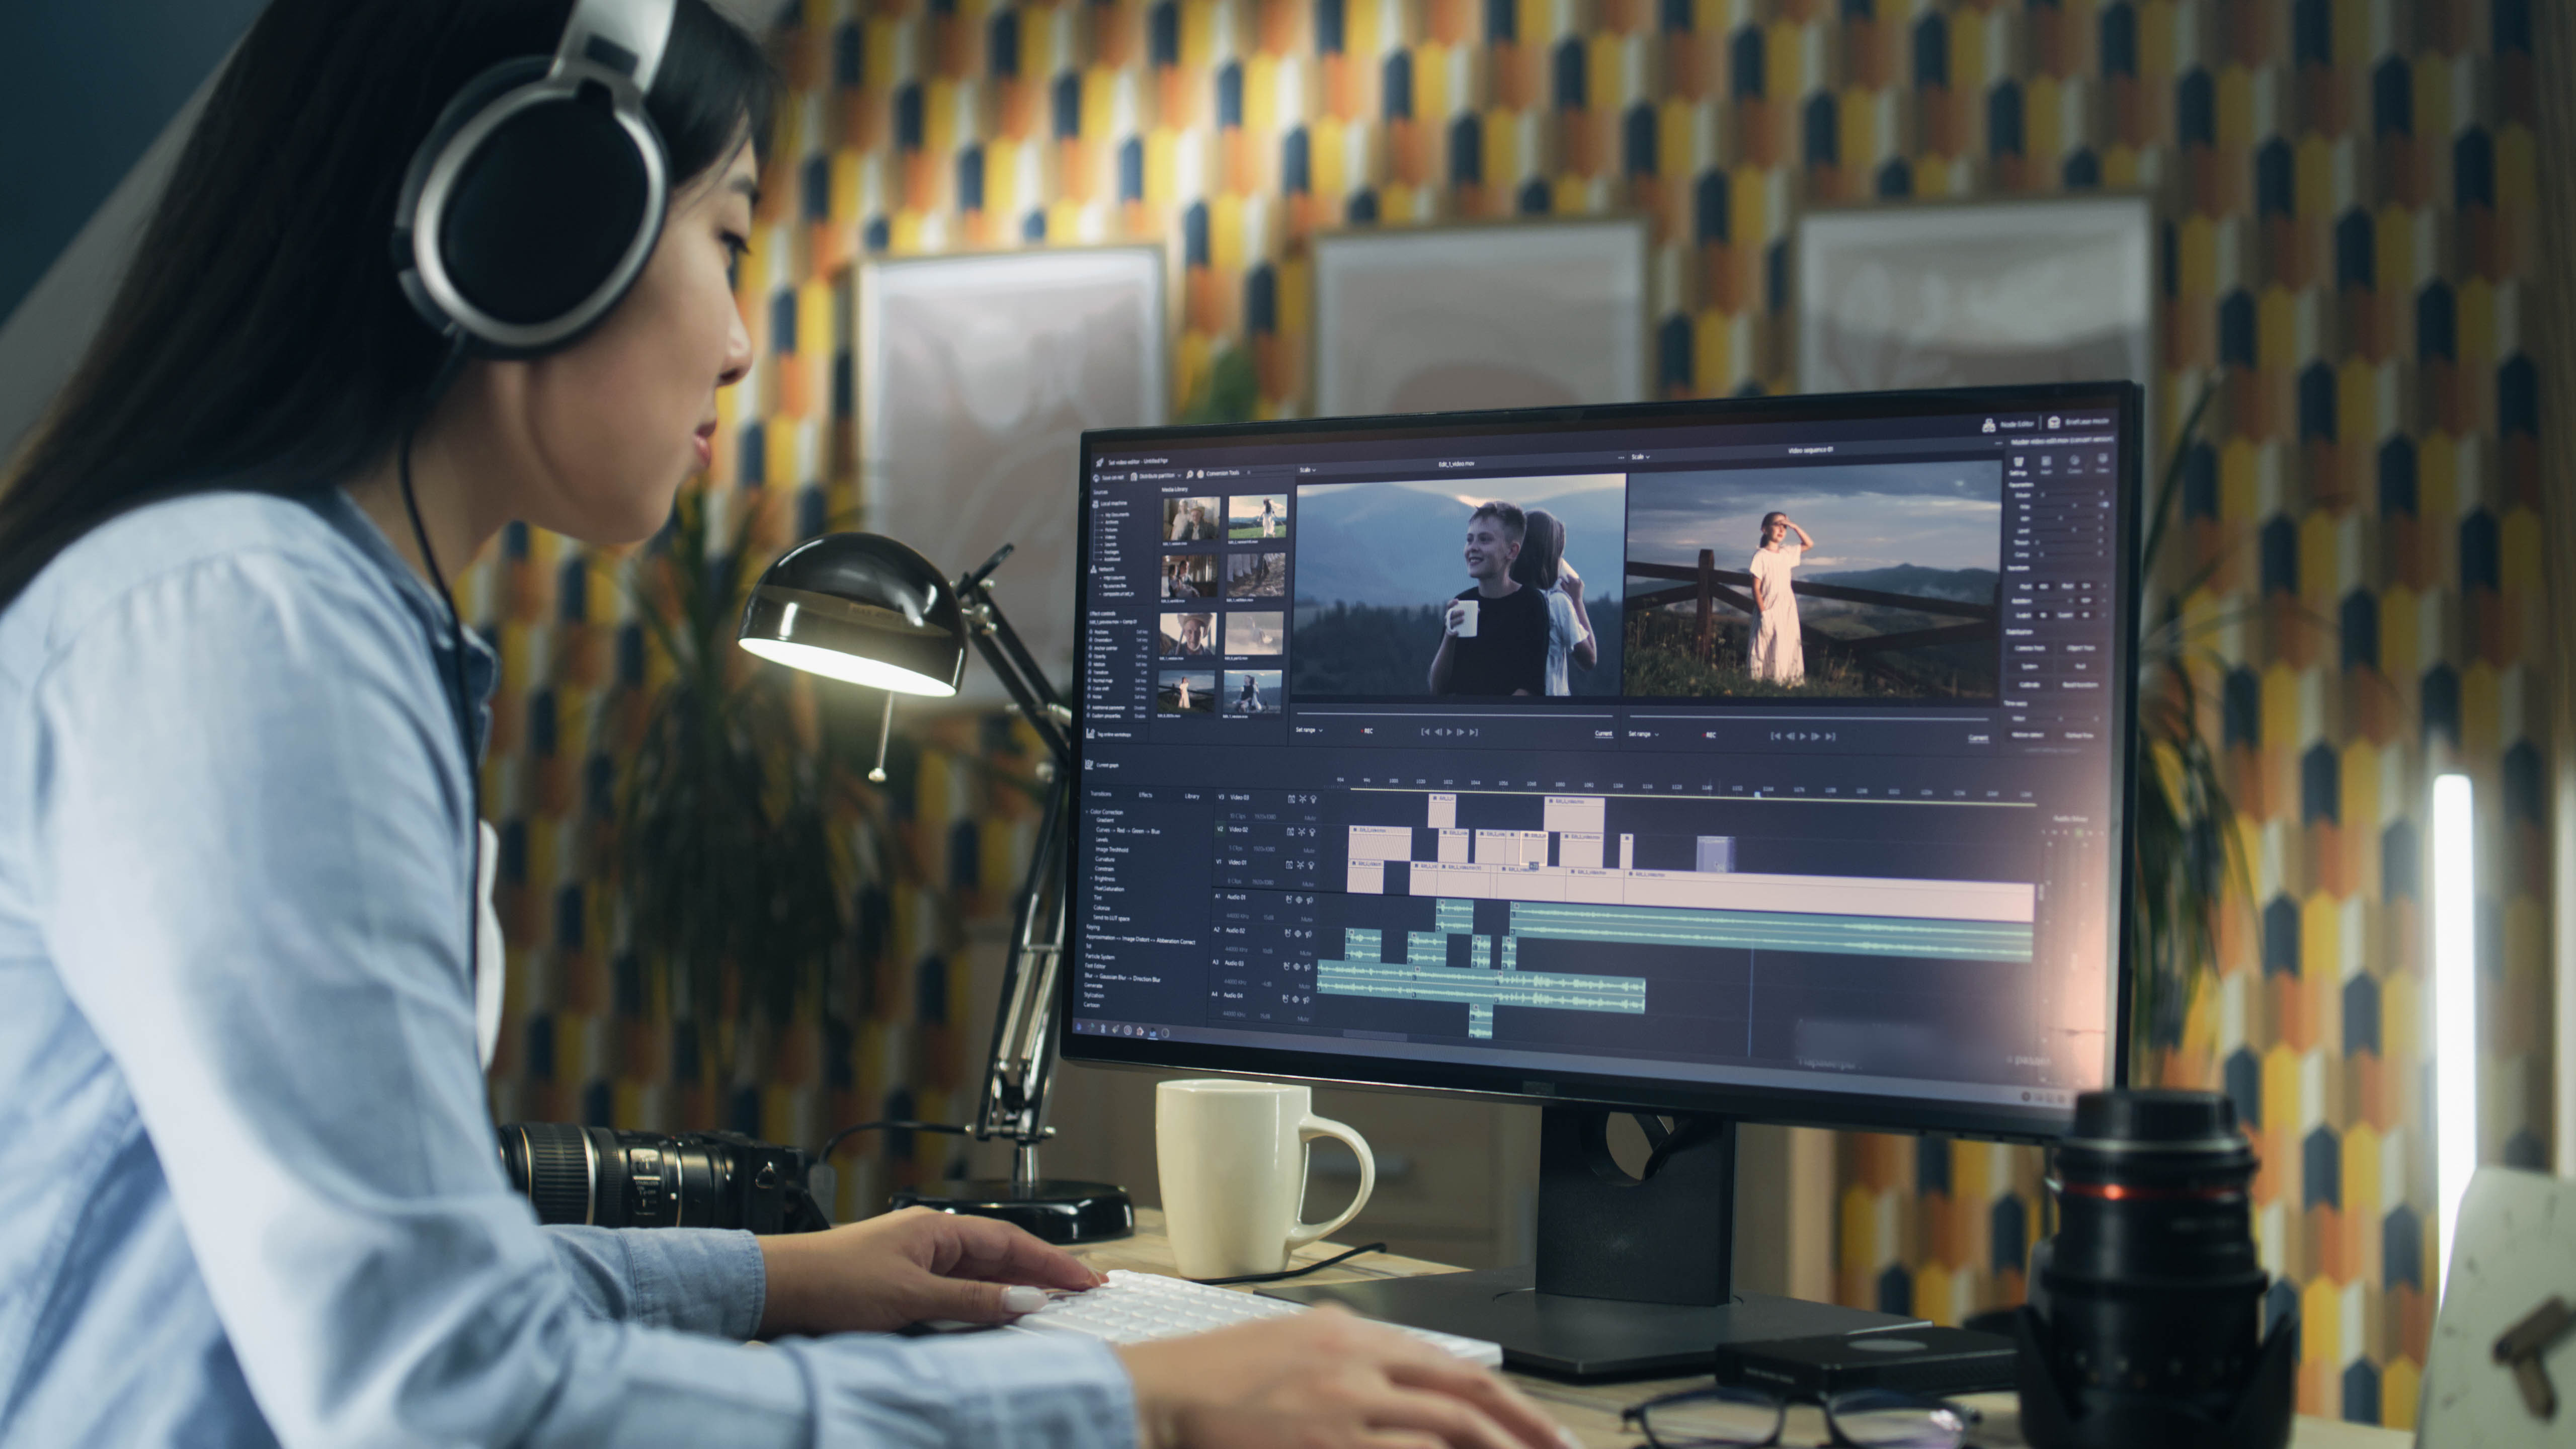Click the record-arm icon on Audio 03

click(1286, 966)
